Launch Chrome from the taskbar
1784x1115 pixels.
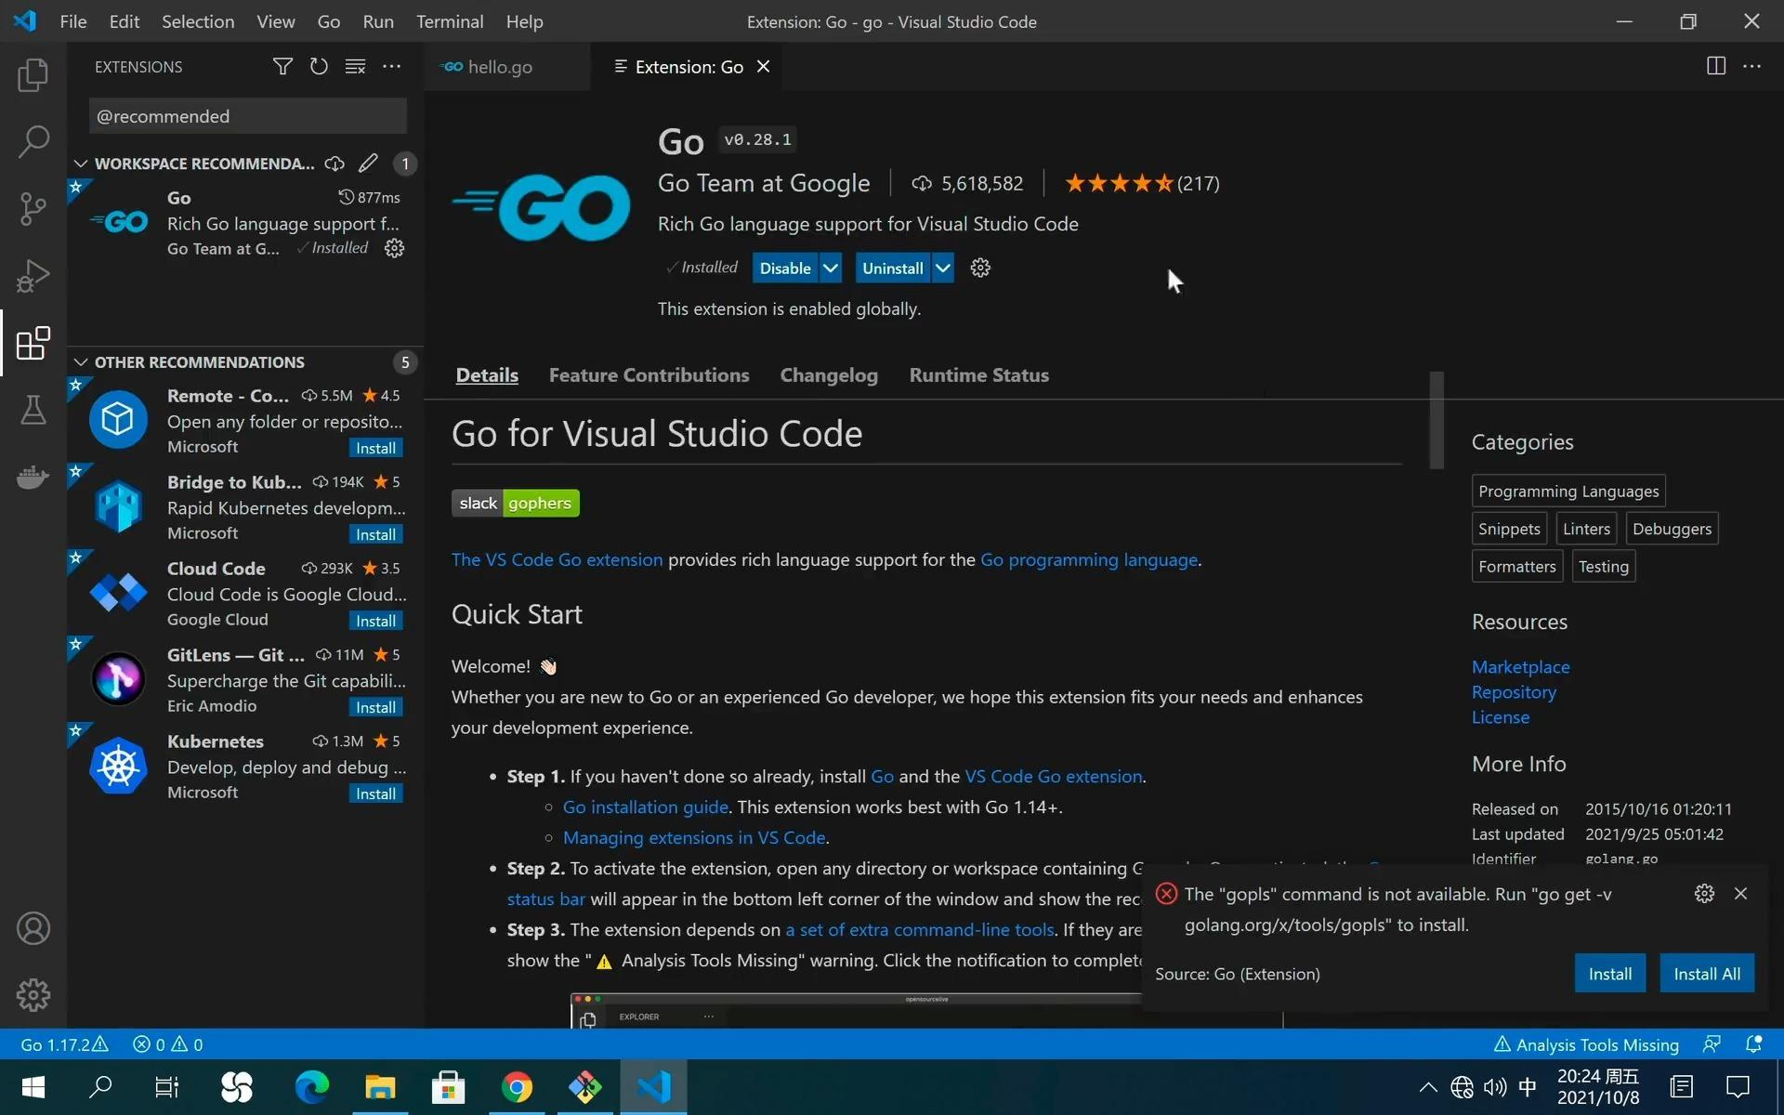pyautogui.click(x=517, y=1086)
